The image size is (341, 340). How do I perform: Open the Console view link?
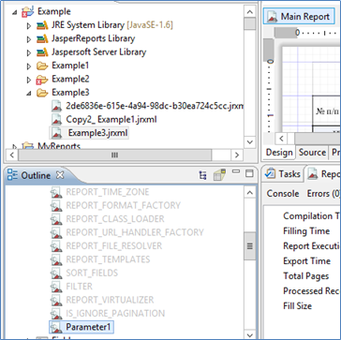coord(283,194)
